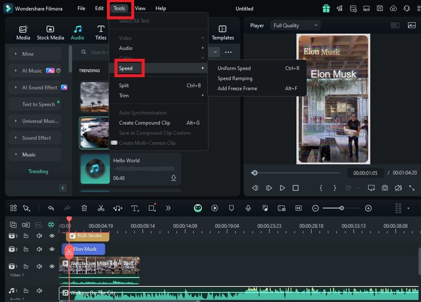Expand the Sound Effect category
Image resolution: width=421 pixels, height=302 pixels.
pyautogui.click(x=16, y=138)
